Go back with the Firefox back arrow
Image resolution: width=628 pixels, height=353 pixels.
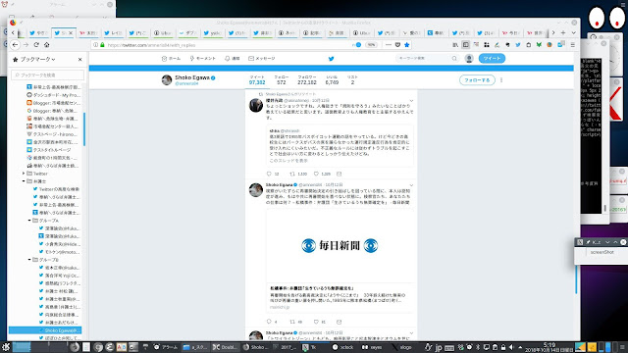[x=15, y=45]
